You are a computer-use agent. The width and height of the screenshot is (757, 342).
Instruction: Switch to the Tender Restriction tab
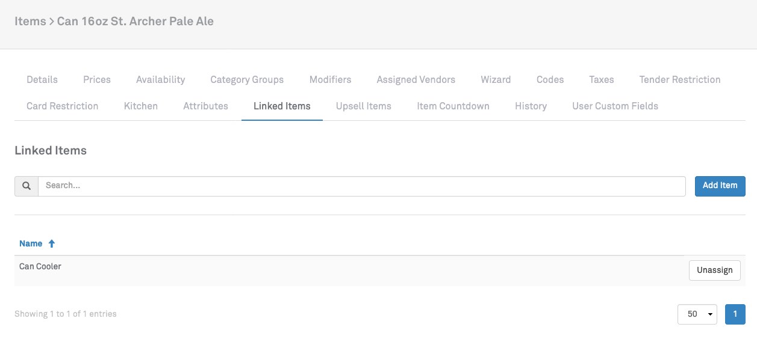tap(679, 79)
